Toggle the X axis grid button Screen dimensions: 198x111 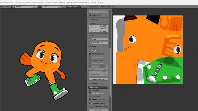101,66
